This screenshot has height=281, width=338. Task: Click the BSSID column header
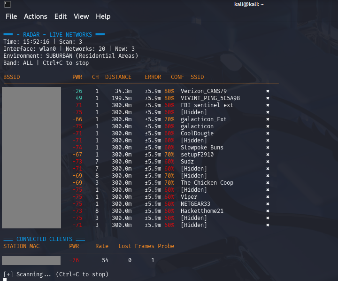(12, 77)
